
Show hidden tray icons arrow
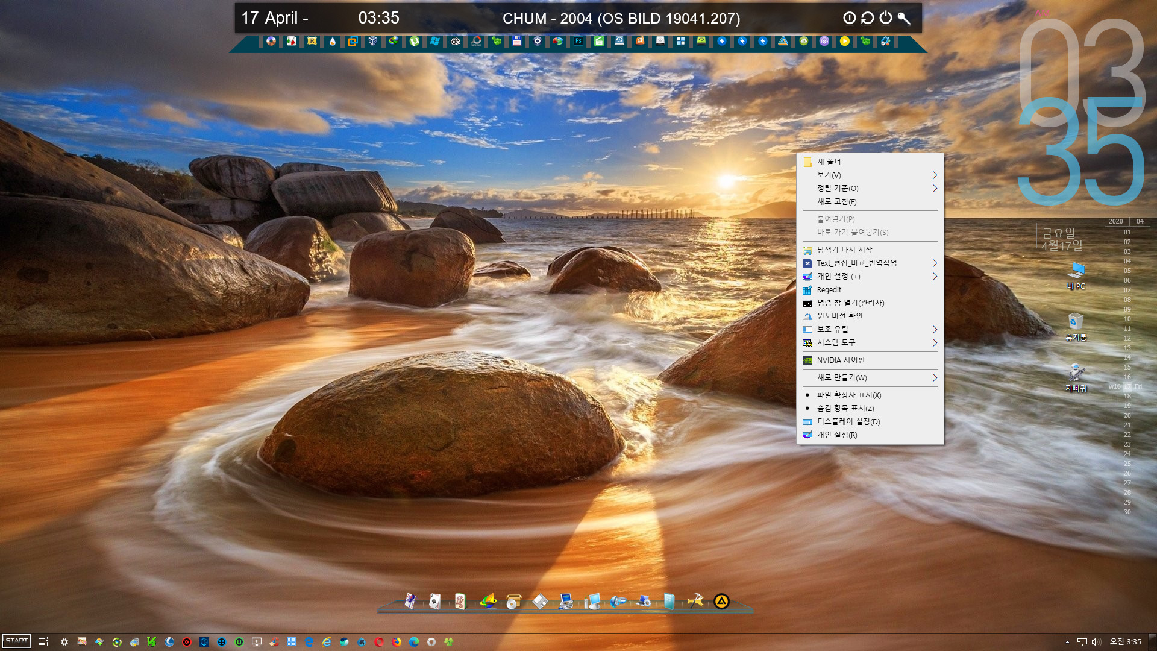[1067, 642]
